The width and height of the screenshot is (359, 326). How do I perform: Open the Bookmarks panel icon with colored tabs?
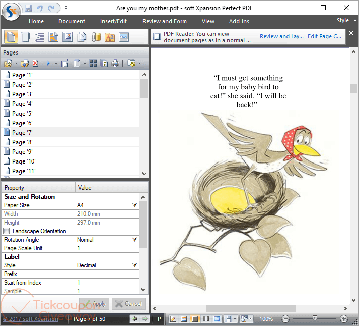click(25, 37)
